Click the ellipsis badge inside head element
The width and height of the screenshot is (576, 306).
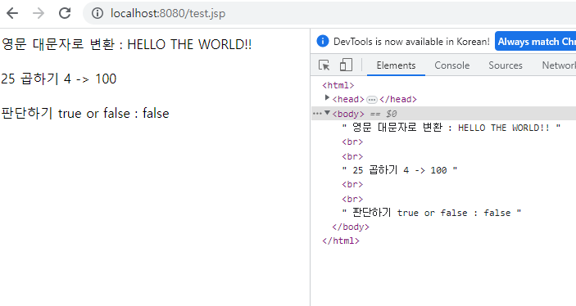coord(372,100)
